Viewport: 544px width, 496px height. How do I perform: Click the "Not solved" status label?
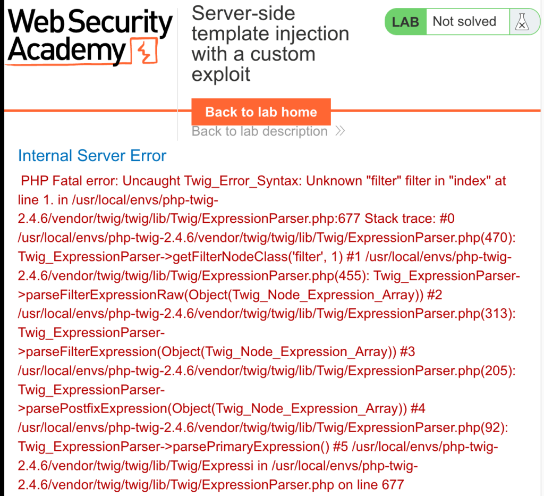(464, 21)
